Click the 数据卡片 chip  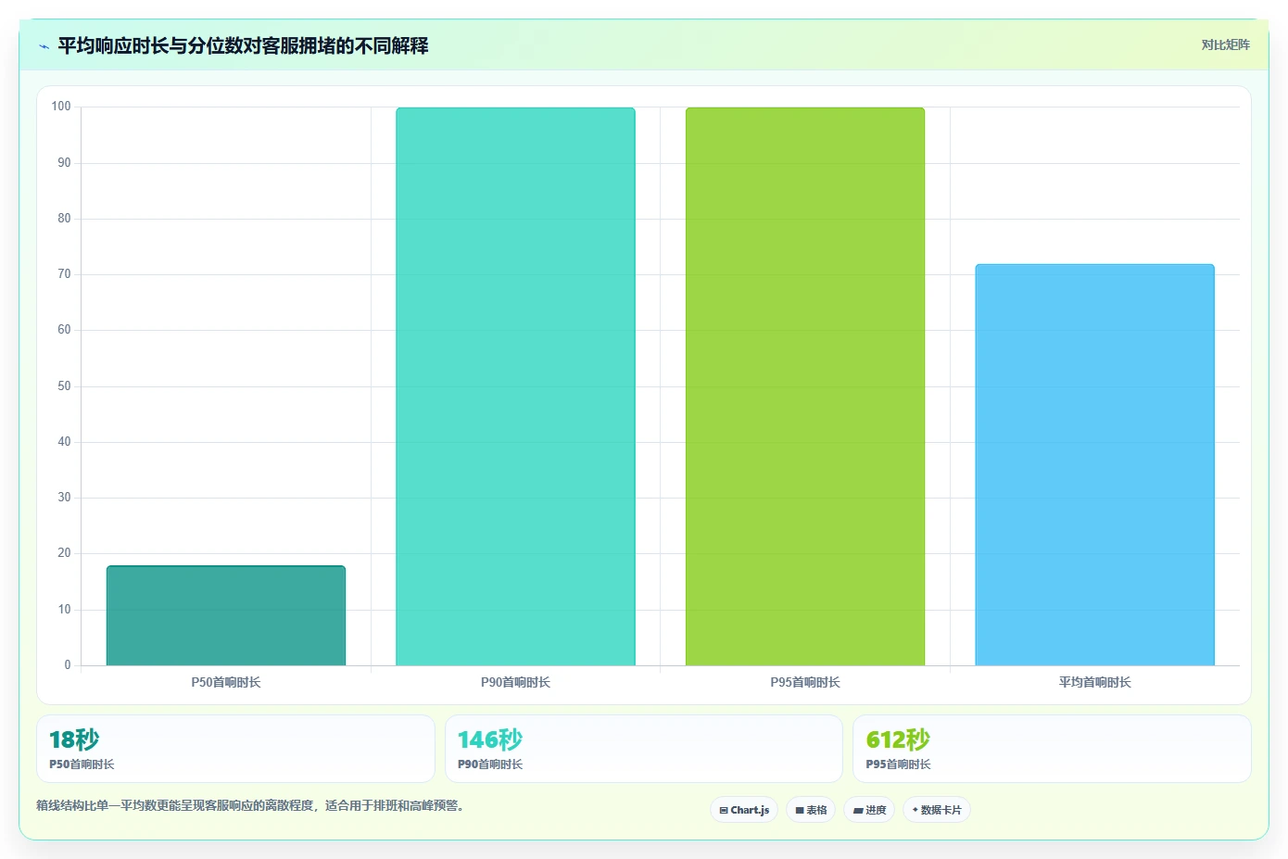pos(937,810)
